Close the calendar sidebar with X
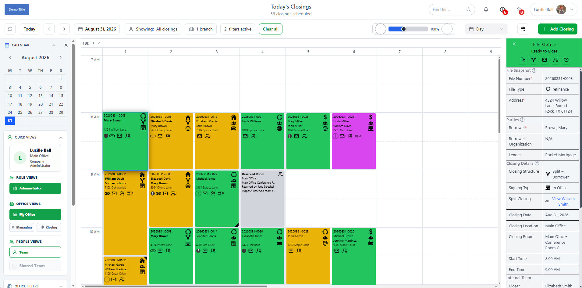 point(66,45)
